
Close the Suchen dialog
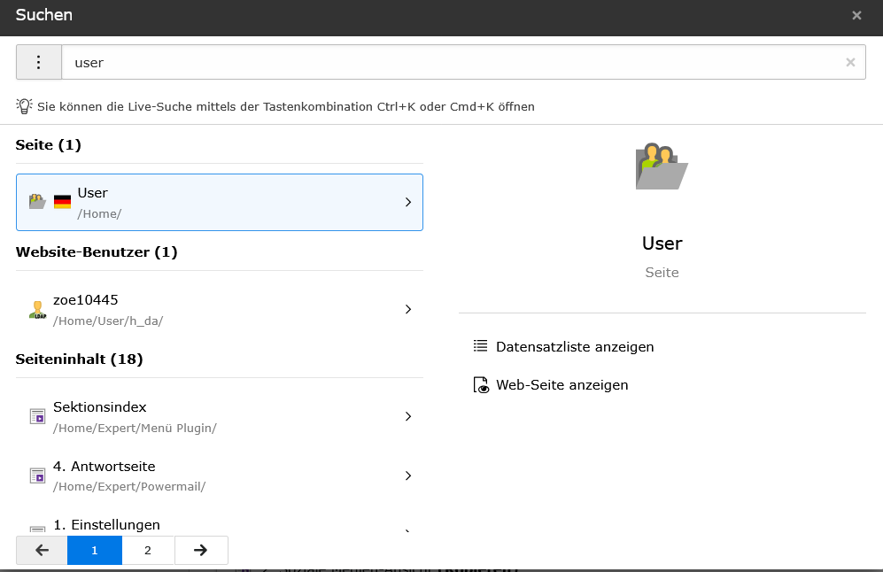(x=856, y=15)
